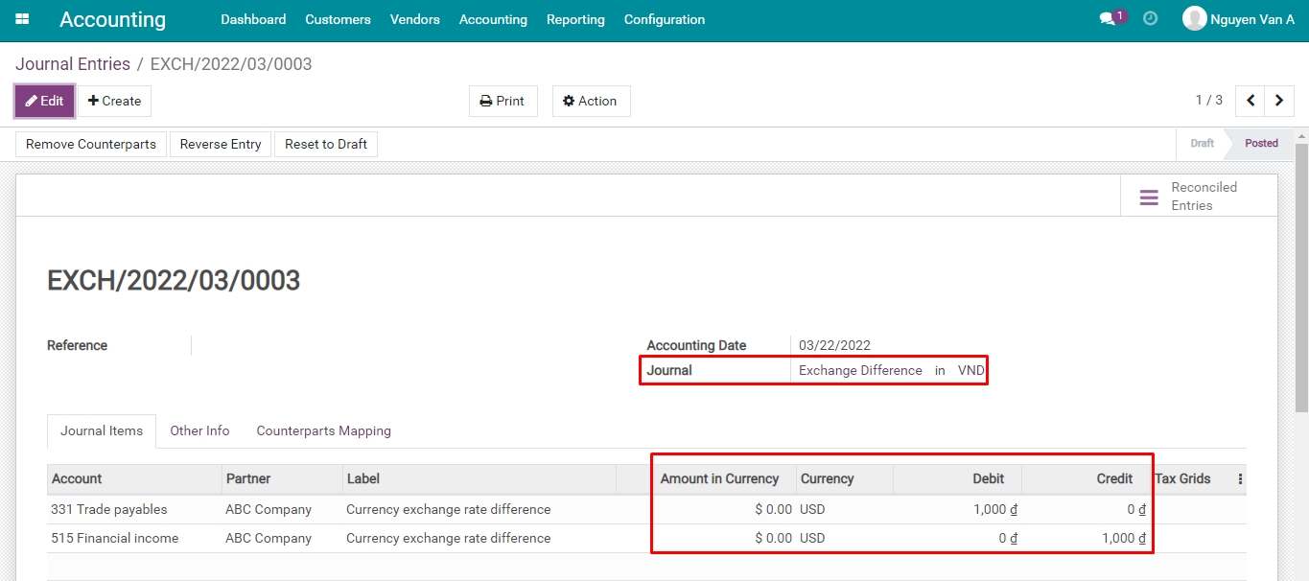Click label in Financial income row
Image resolution: width=1309 pixels, height=581 pixels.
pos(448,538)
